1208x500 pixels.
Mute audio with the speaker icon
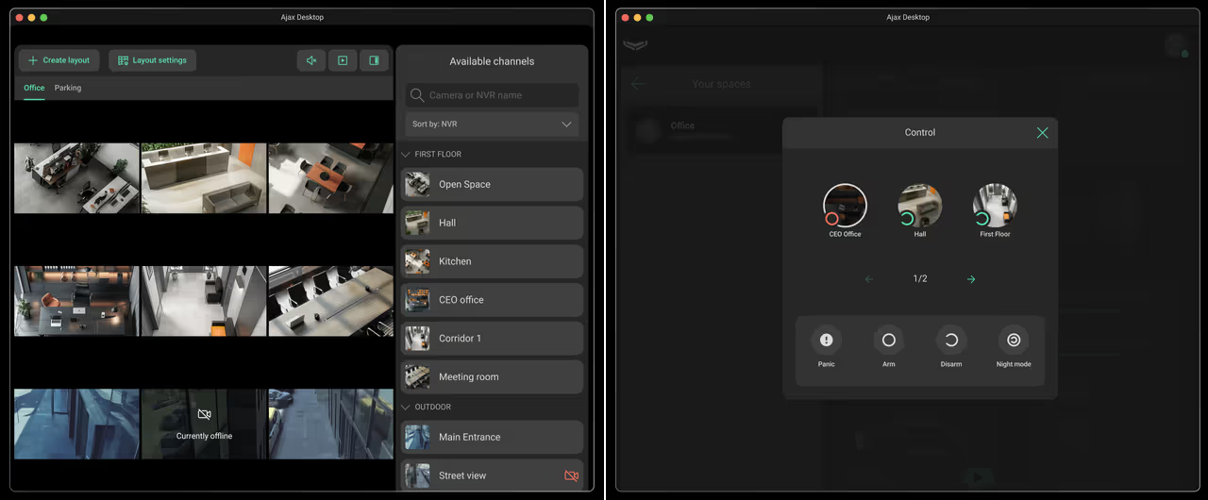[x=310, y=60]
